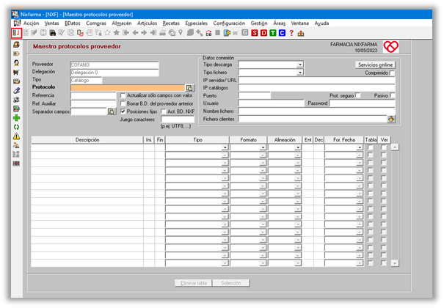Click the exit icon at toolbar start

[16, 33]
